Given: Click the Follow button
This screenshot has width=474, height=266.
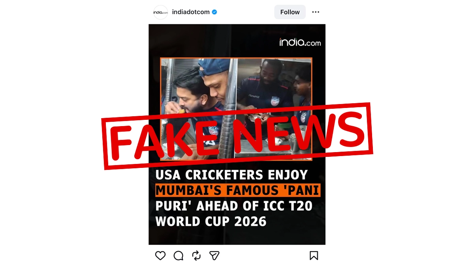Looking at the screenshot, I should coord(290,12).
